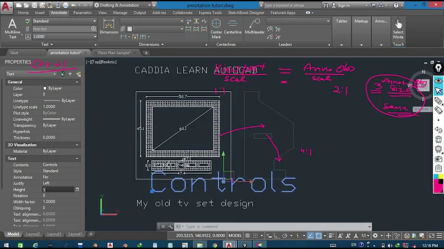
Task: Select the Dimension tool
Action: [x=109, y=27]
